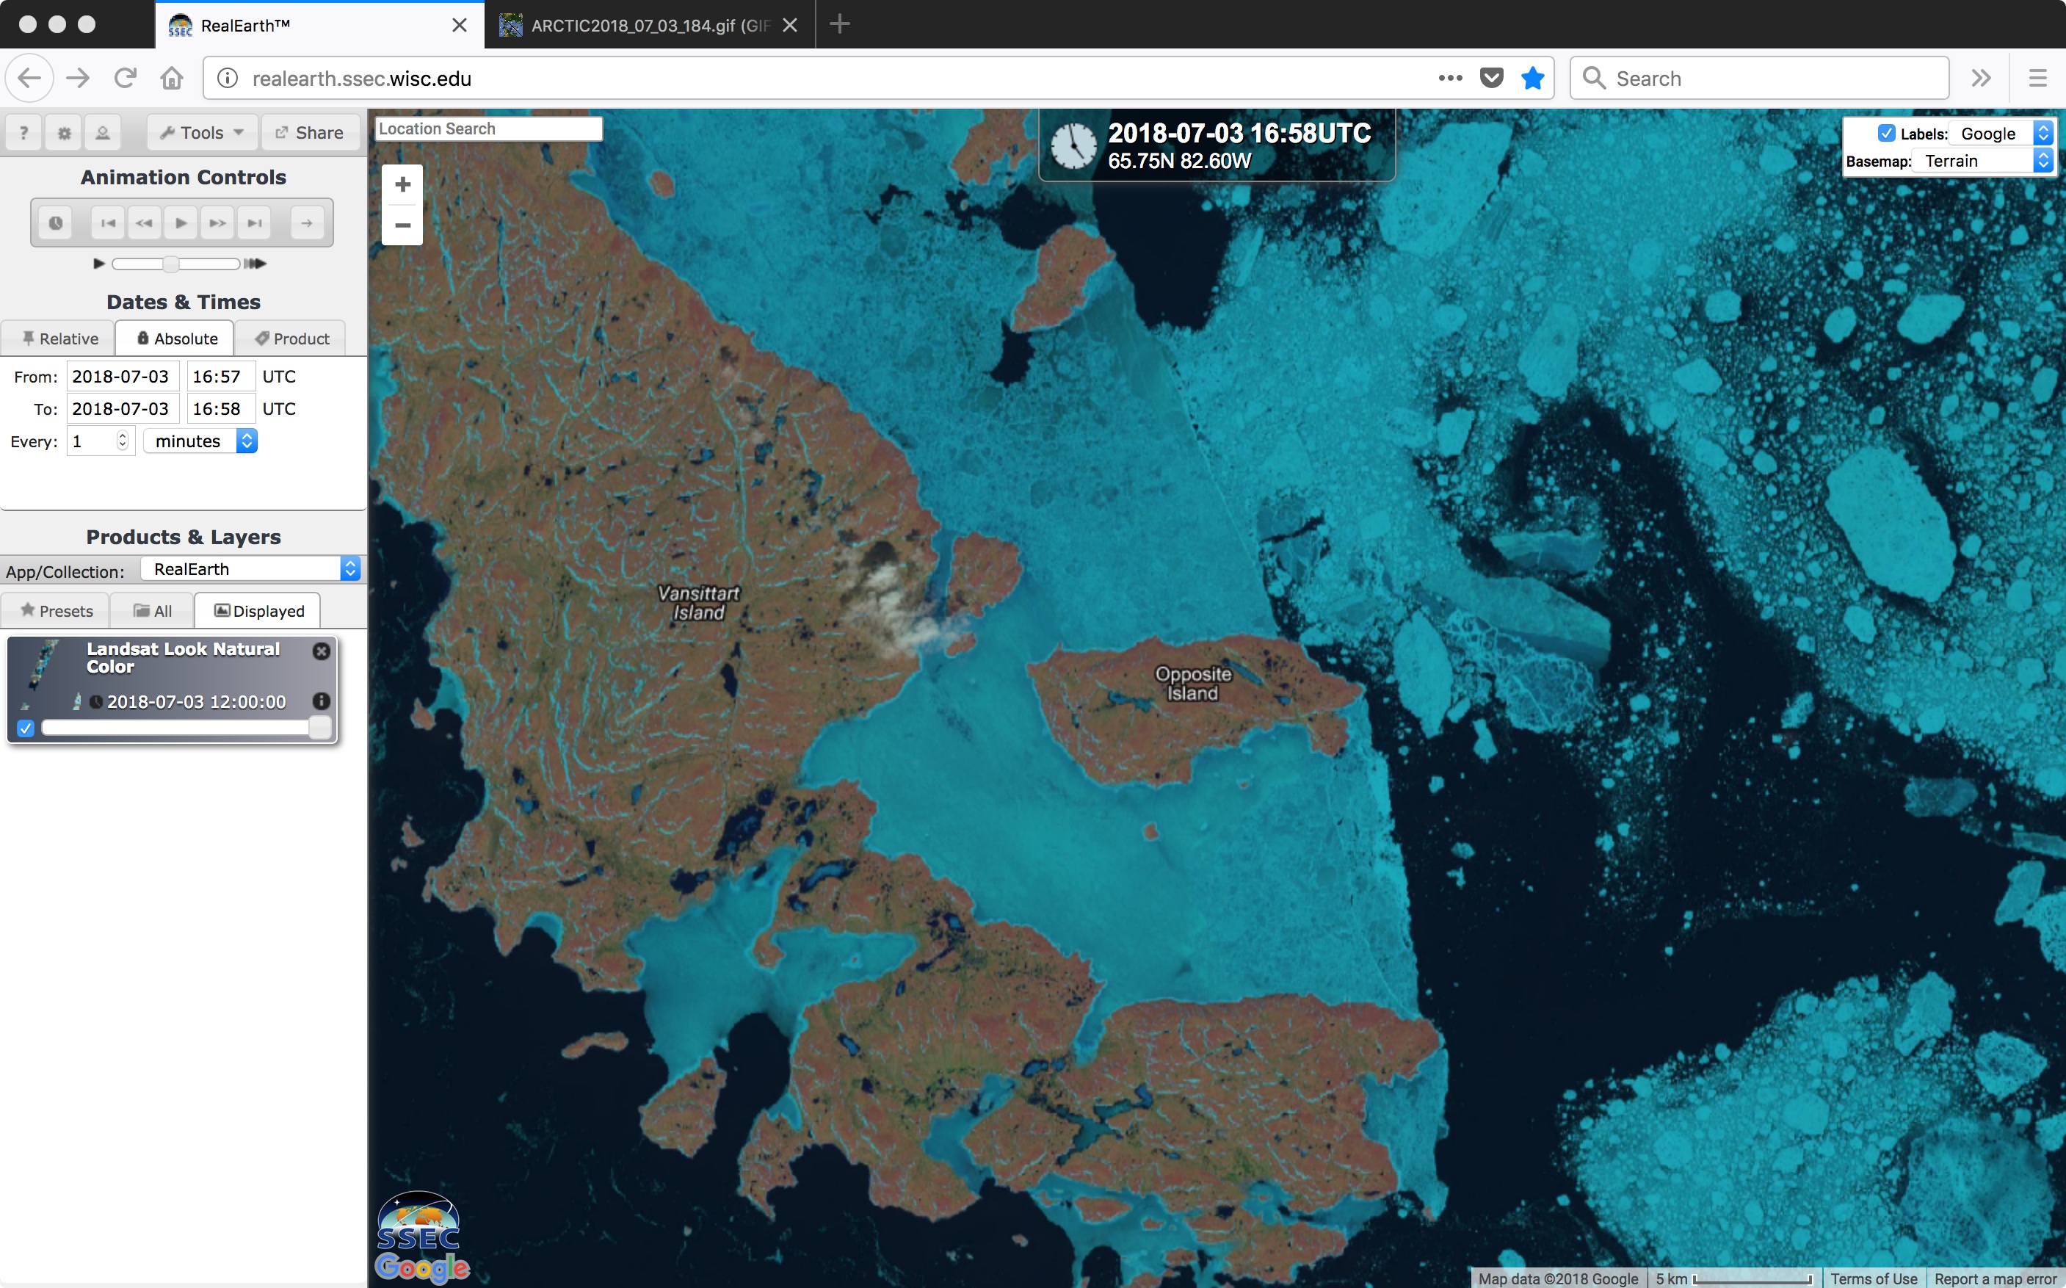The height and width of the screenshot is (1288, 2066).
Task: Click the address bar URL
Action: [362, 79]
